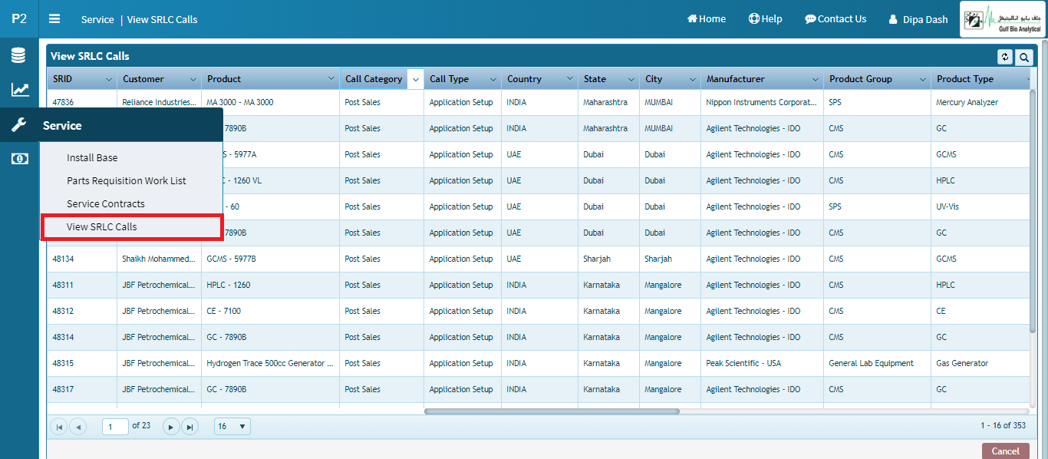Open Contact Us link
Viewport: 1048px width, 459px height.
click(835, 18)
